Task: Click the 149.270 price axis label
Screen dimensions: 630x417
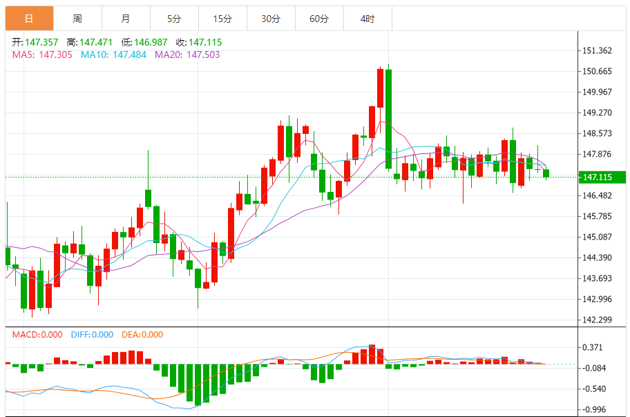Action: [597, 113]
